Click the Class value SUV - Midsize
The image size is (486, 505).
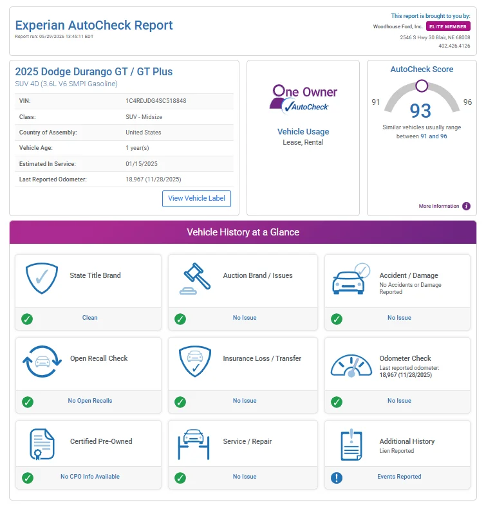pos(144,117)
